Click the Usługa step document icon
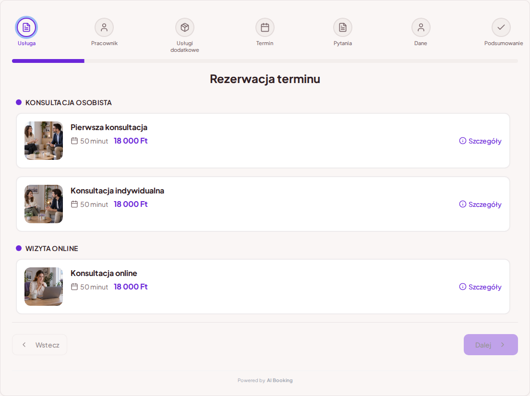Image resolution: width=530 pixels, height=396 pixels. coord(26,27)
